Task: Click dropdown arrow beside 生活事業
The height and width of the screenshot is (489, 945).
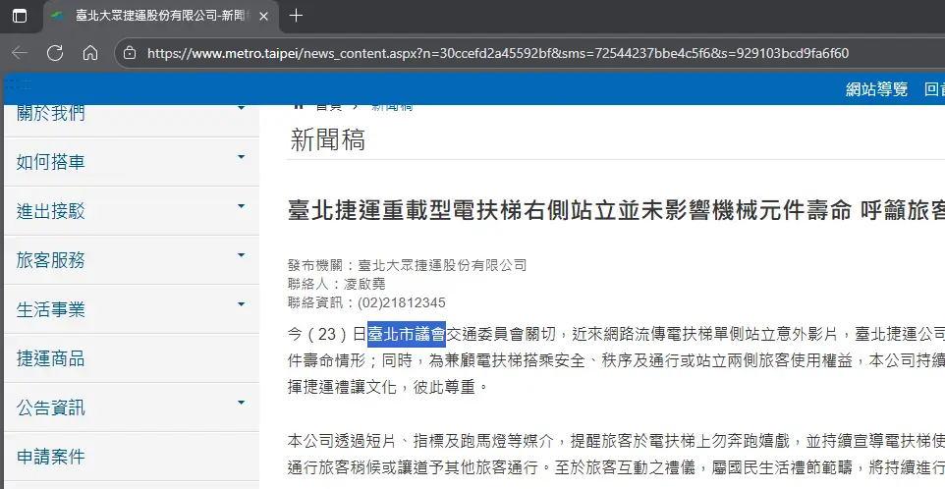Action: coord(241,304)
